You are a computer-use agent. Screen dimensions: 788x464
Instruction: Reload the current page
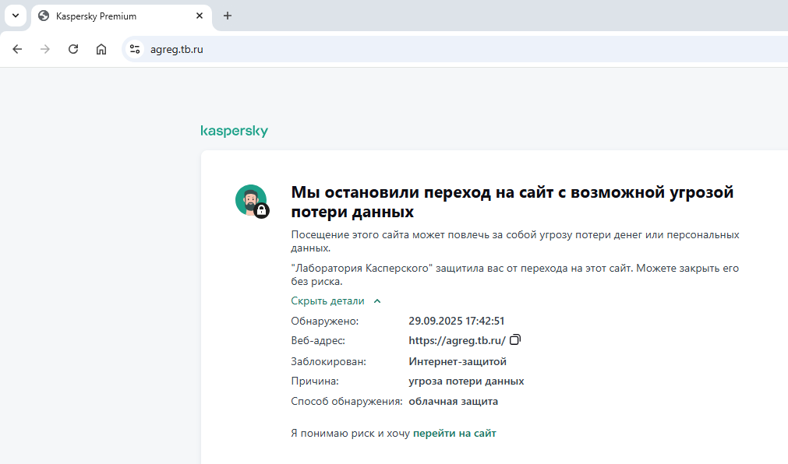point(73,49)
